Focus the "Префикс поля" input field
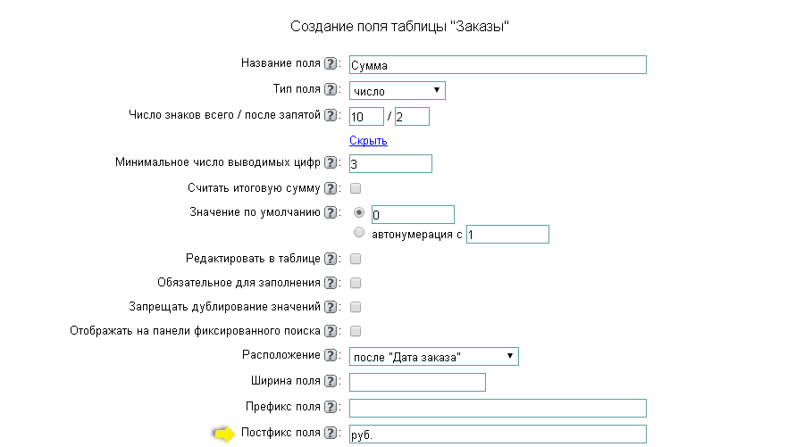This screenshot has height=447, width=804. pyautogui.click(x=497, y=408)
